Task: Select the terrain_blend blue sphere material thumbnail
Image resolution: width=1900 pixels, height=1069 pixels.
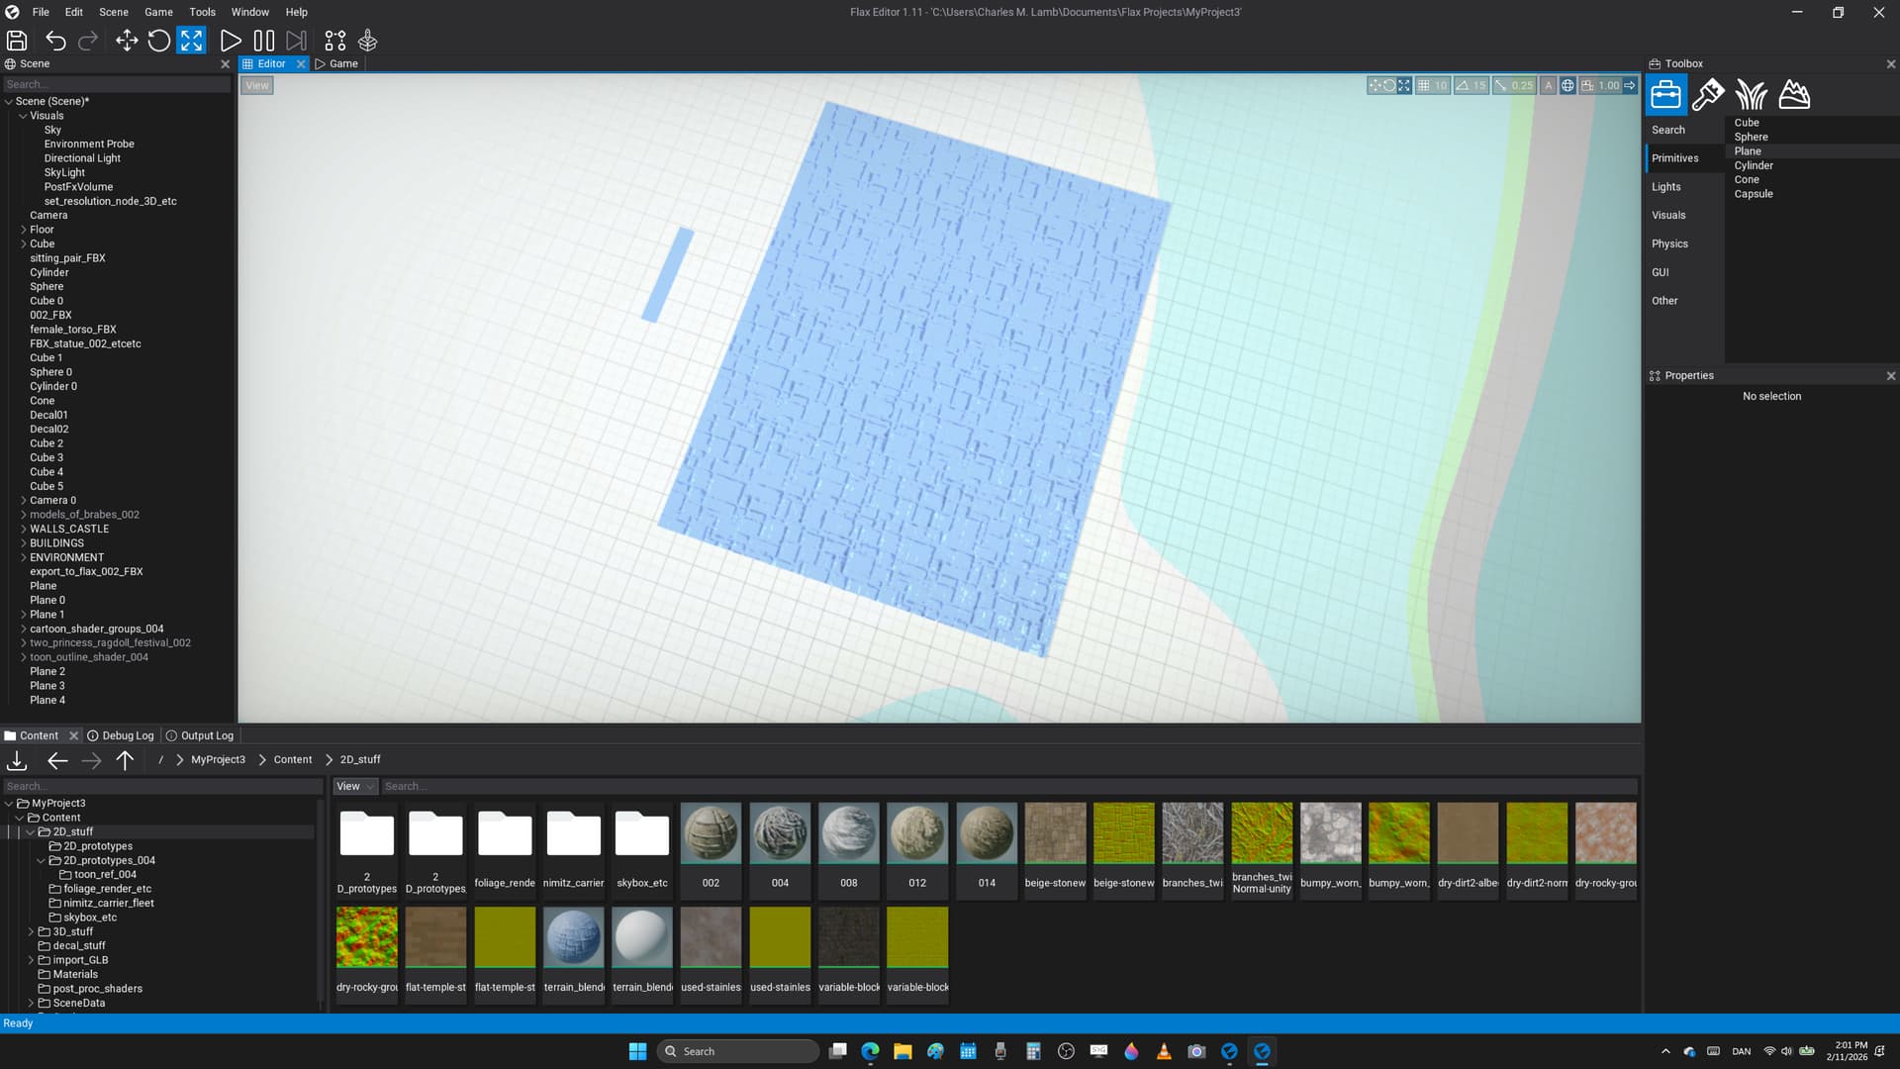Action: pos(573,937)
